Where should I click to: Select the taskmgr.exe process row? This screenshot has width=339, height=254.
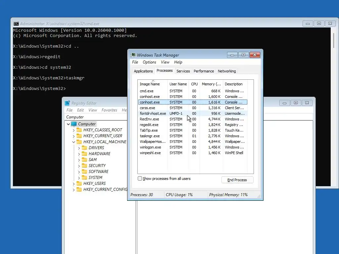(x=193, y=136)
